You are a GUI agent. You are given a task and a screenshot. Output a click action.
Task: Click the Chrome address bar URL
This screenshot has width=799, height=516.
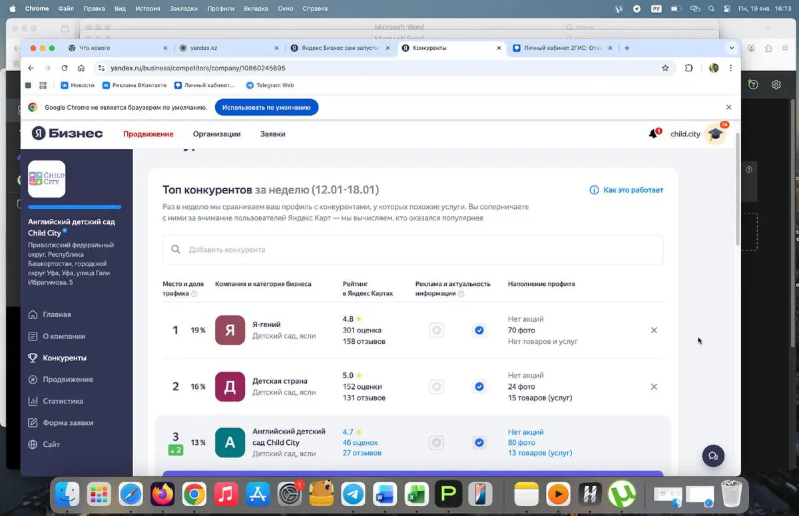[x=198, y=68]
